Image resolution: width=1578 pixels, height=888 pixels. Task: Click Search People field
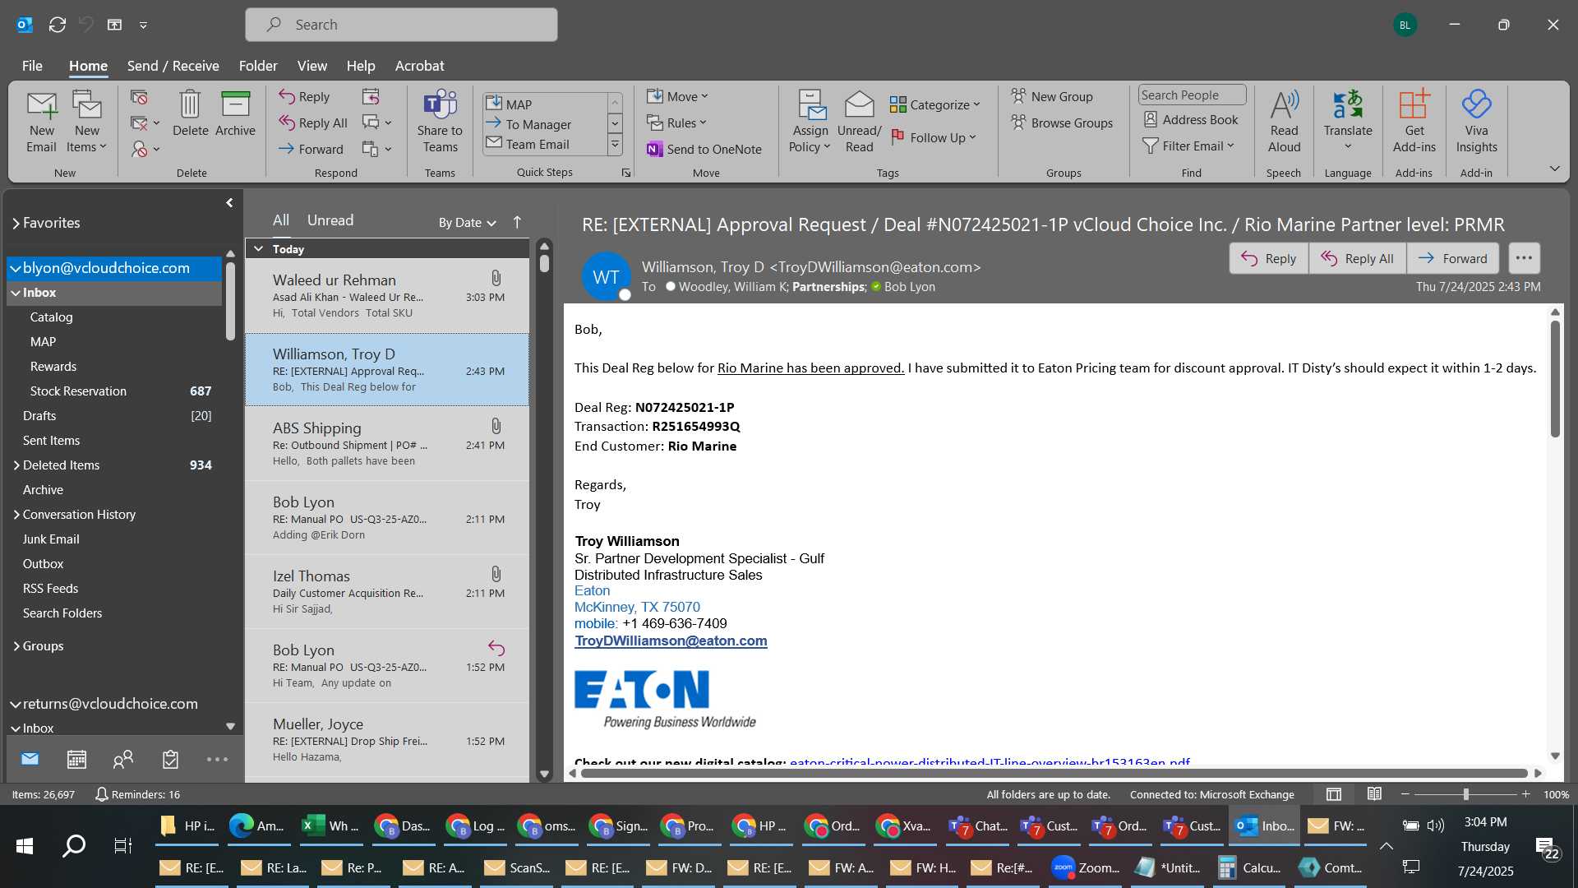tap(1192, 95)
